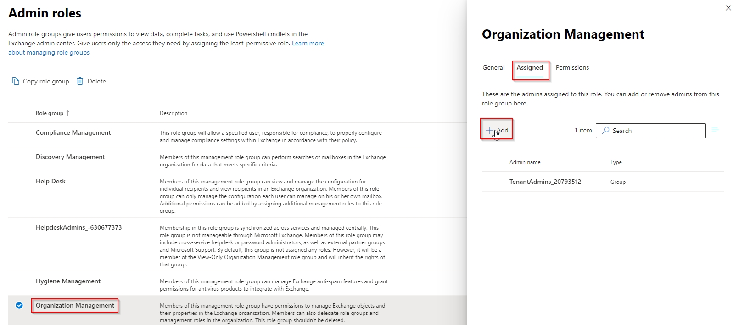Select the Discovery Management role group
The image size is (739, 325).
pos(70,157)
